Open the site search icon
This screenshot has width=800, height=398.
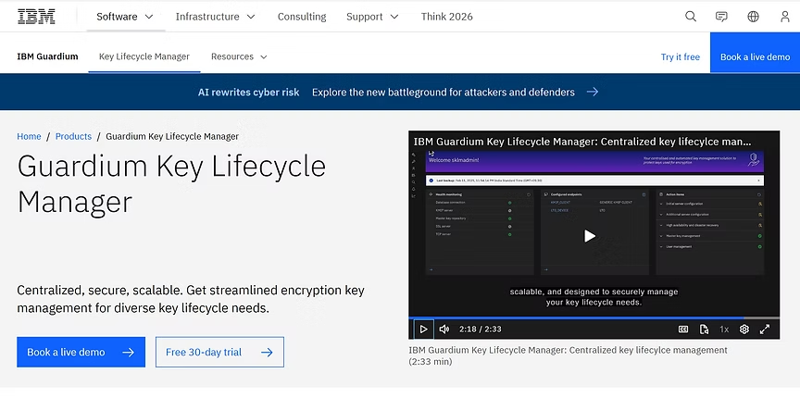point(691,17)
